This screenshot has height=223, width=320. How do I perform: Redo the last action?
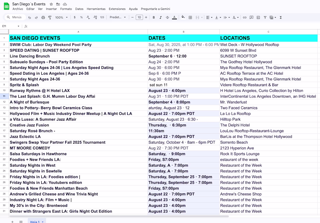coord(36,17)
